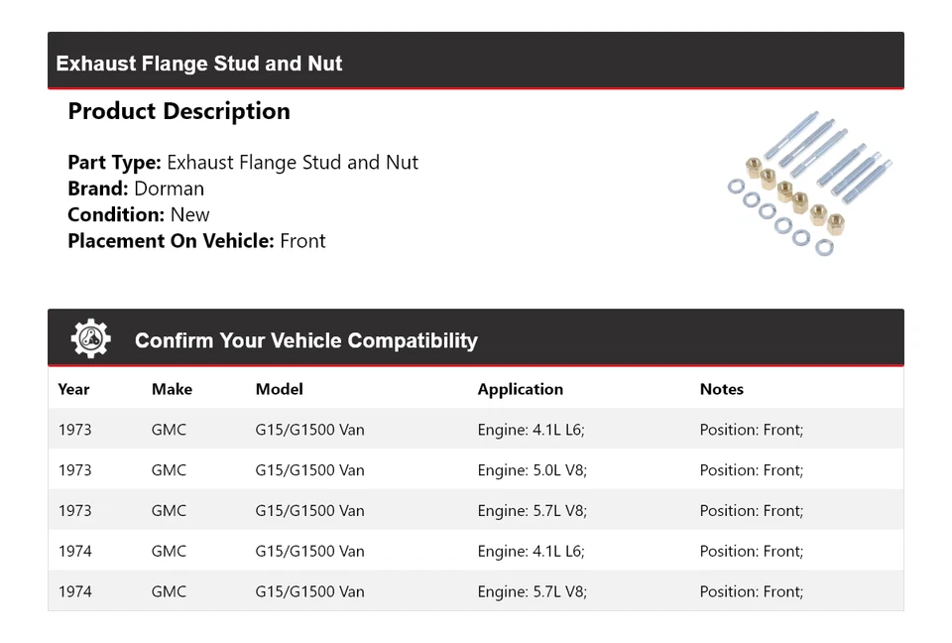Select the Notes column header
The height and width of the screenshot is (643, 952).
721,389
